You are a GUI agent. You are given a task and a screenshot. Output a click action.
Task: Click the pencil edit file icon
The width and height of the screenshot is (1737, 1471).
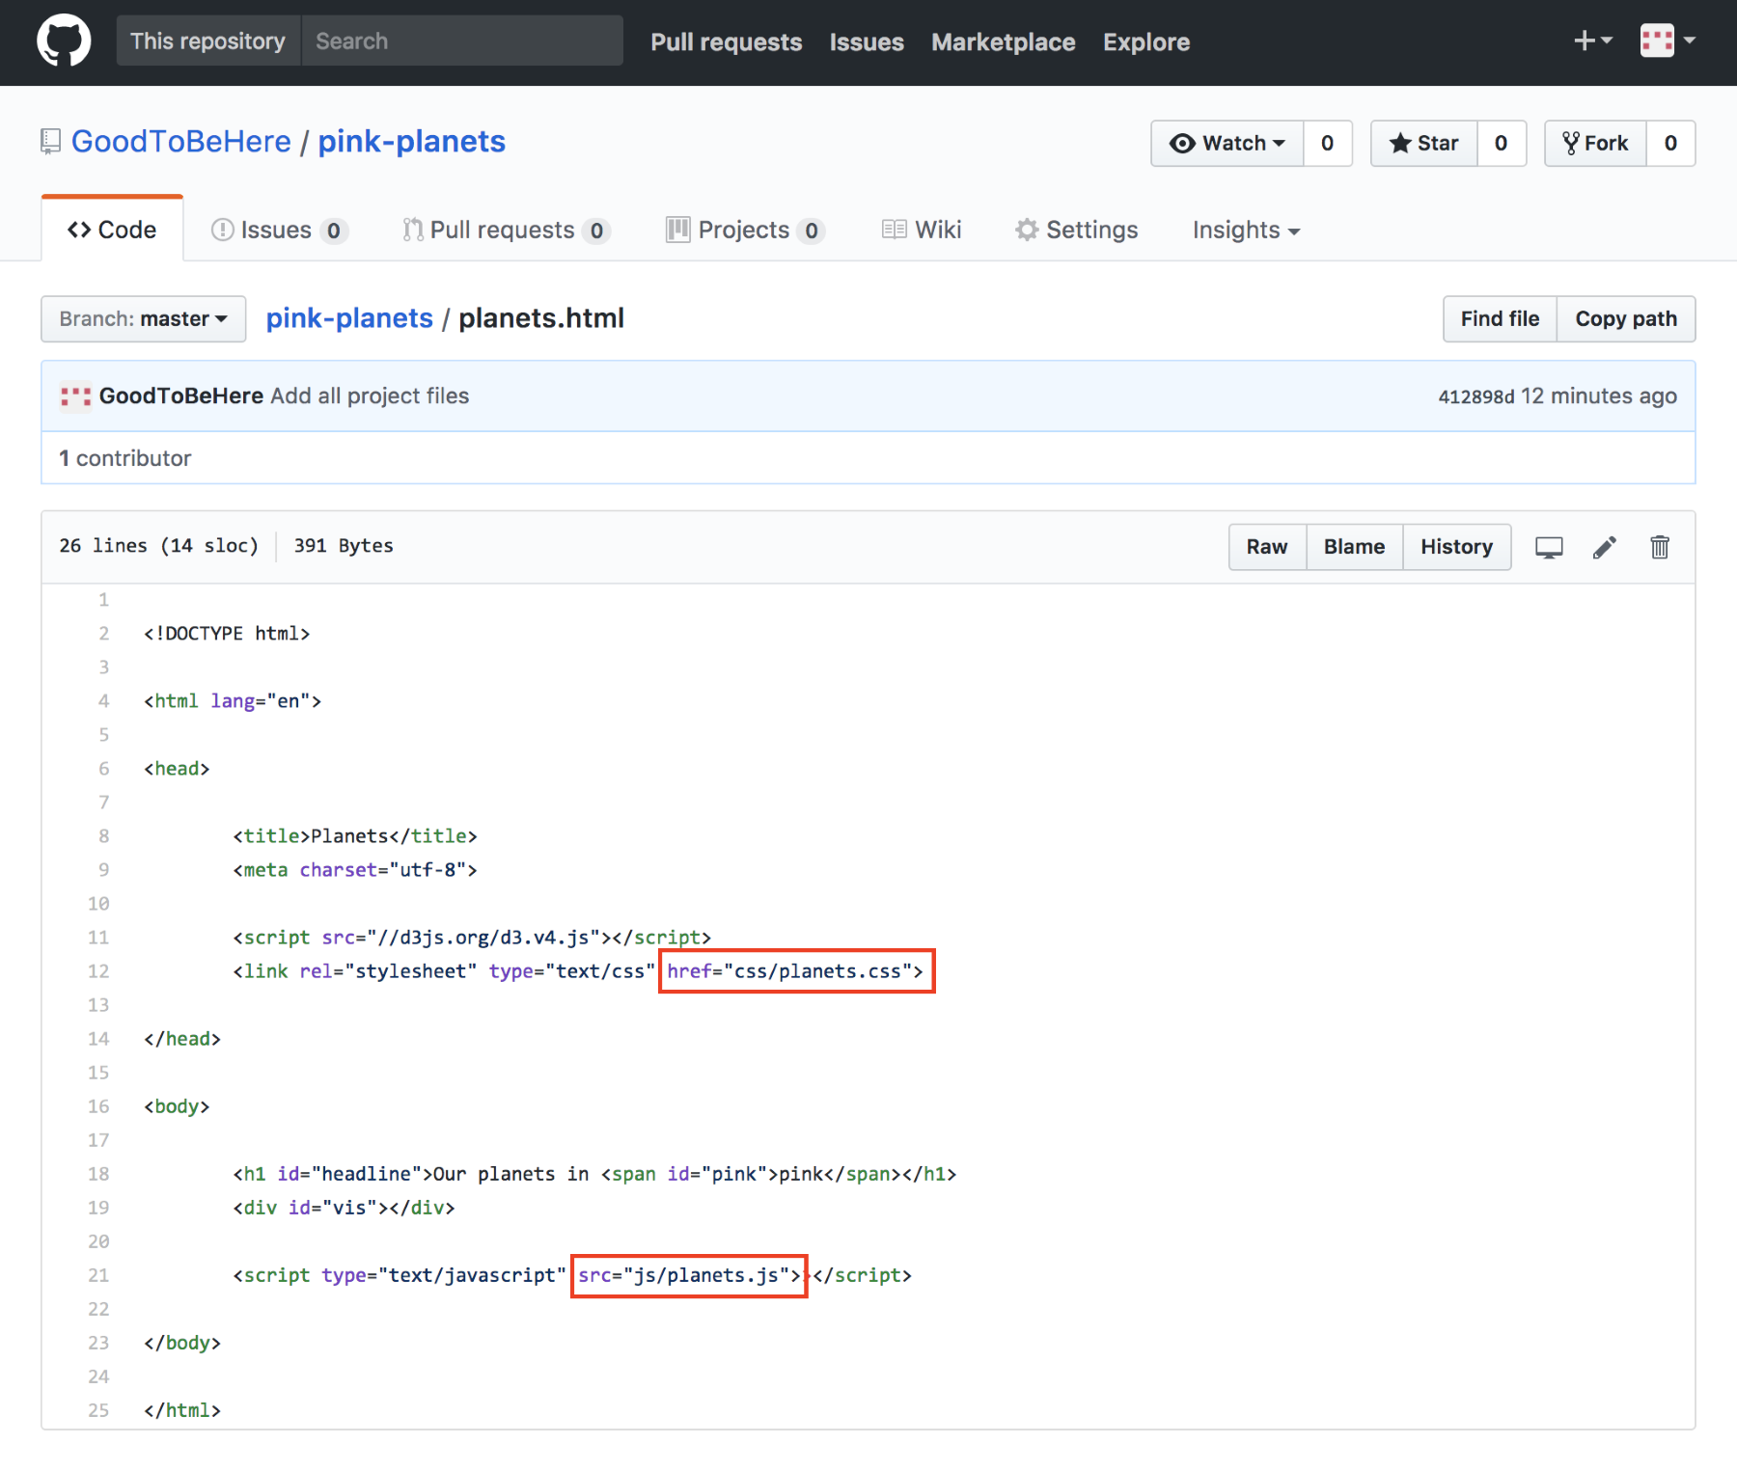1604,548
